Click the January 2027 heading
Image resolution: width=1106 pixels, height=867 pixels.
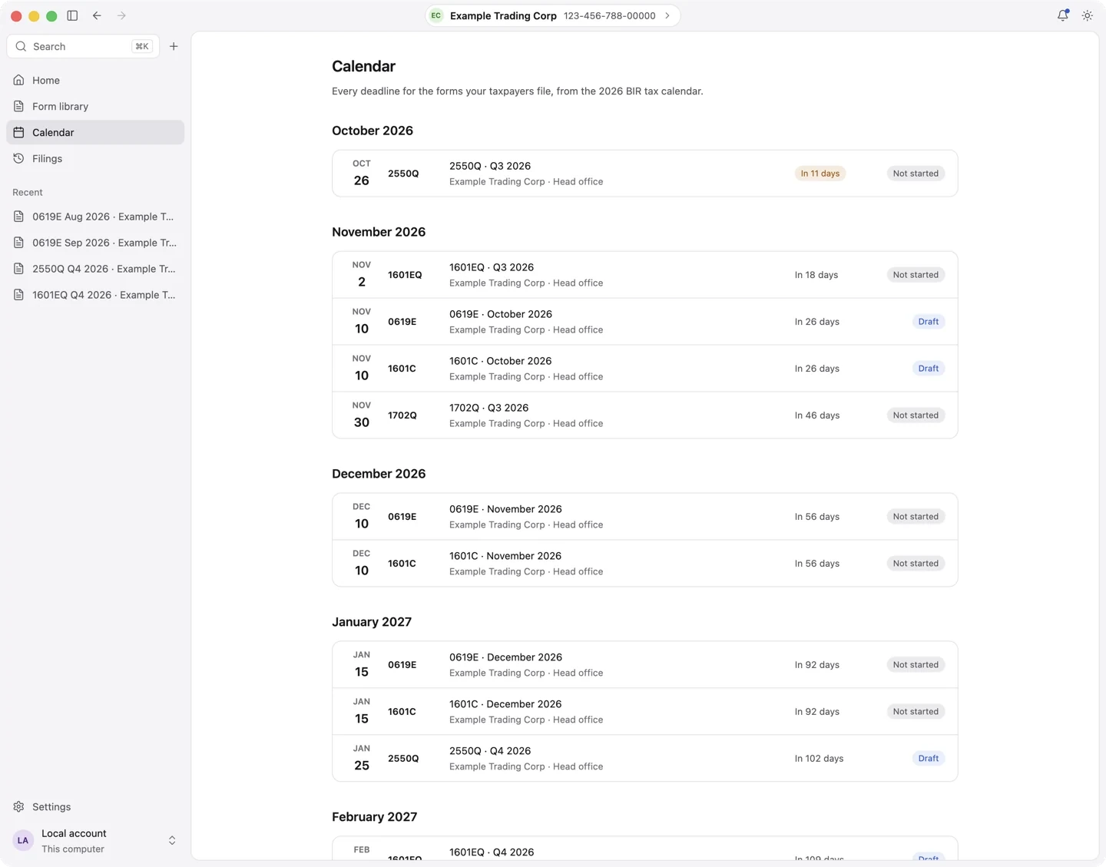coord(372,622)
